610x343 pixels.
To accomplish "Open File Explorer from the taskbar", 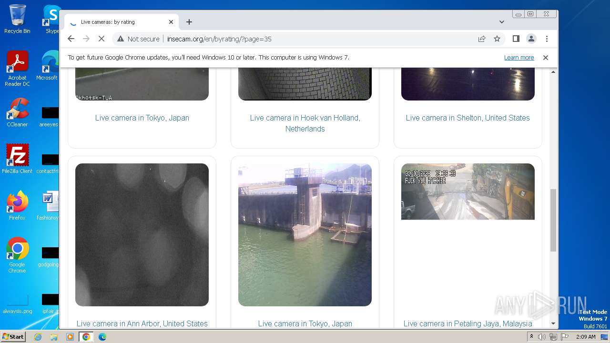I will [x=54, y=337].
